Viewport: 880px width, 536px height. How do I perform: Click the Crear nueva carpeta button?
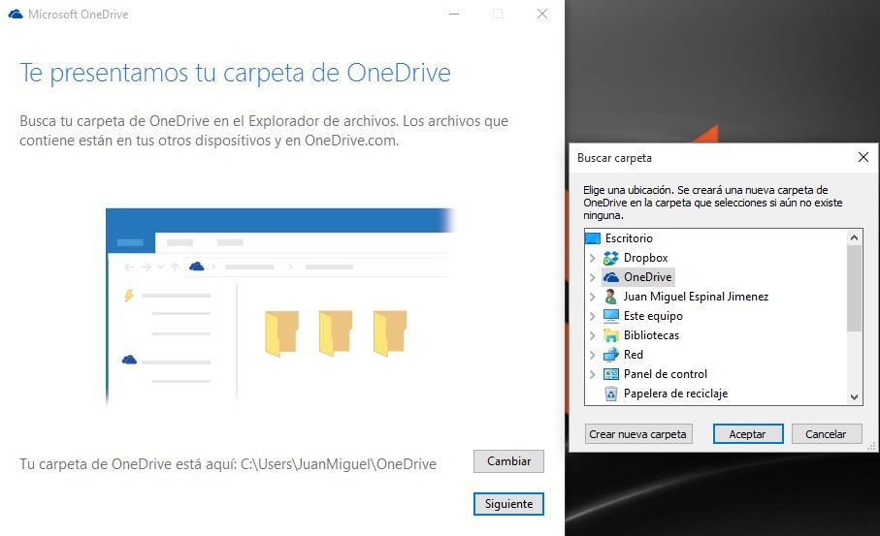638,434
